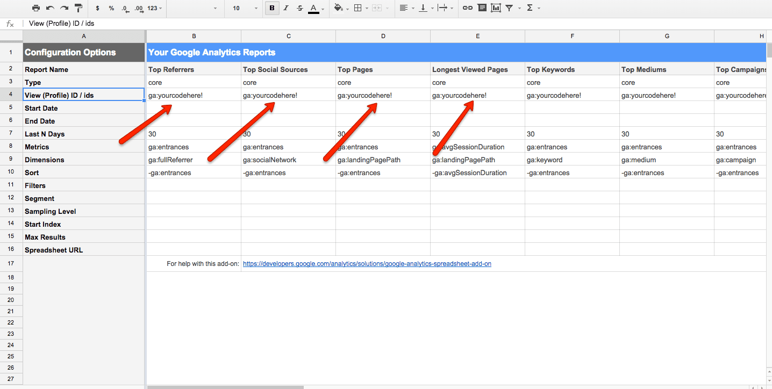Select the 'Start Date' label cell
Viewport: 772px width, 389px height.
point(84,108)
